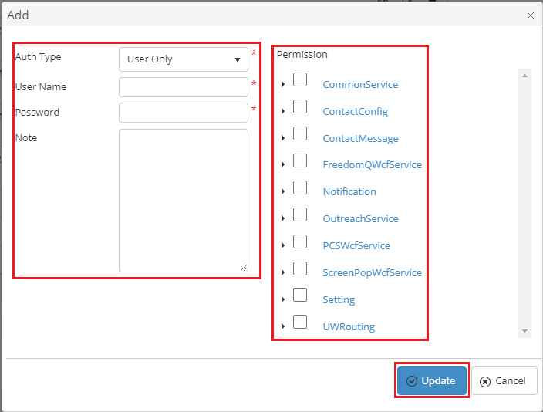Click the permission list scroll up arrow
This screenshot has width=543, height=412.
pyautogui.click(x=524, y=76)
